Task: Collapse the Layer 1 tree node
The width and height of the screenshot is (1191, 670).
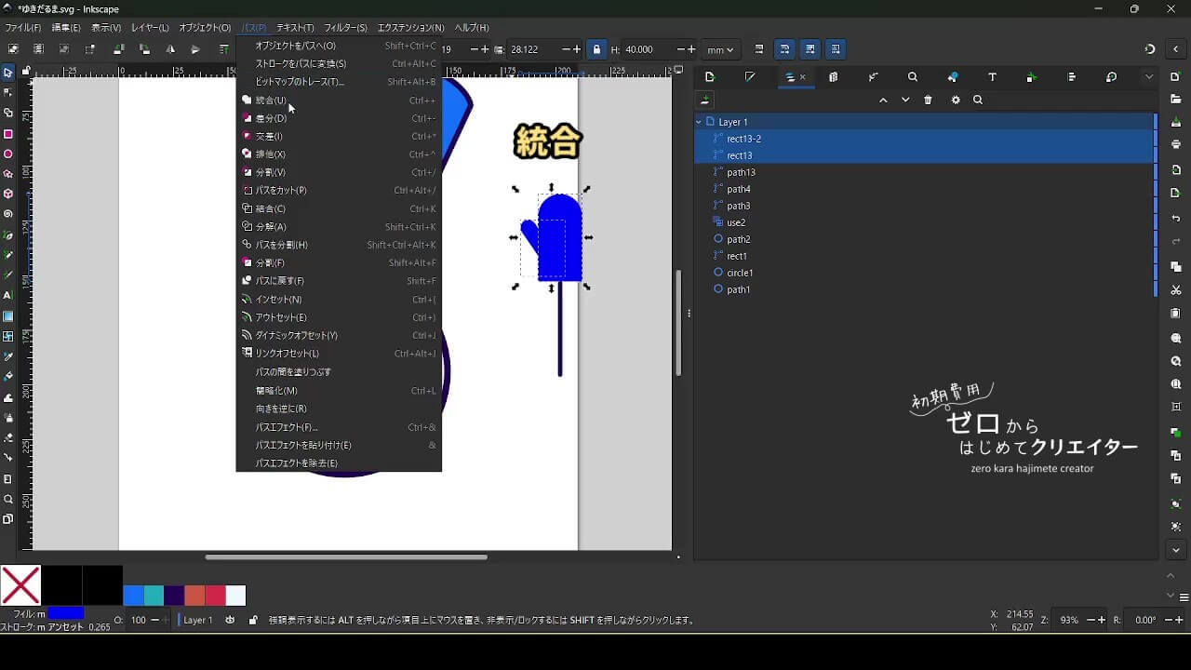Action: pyautogui.click(x=699, y=122)
